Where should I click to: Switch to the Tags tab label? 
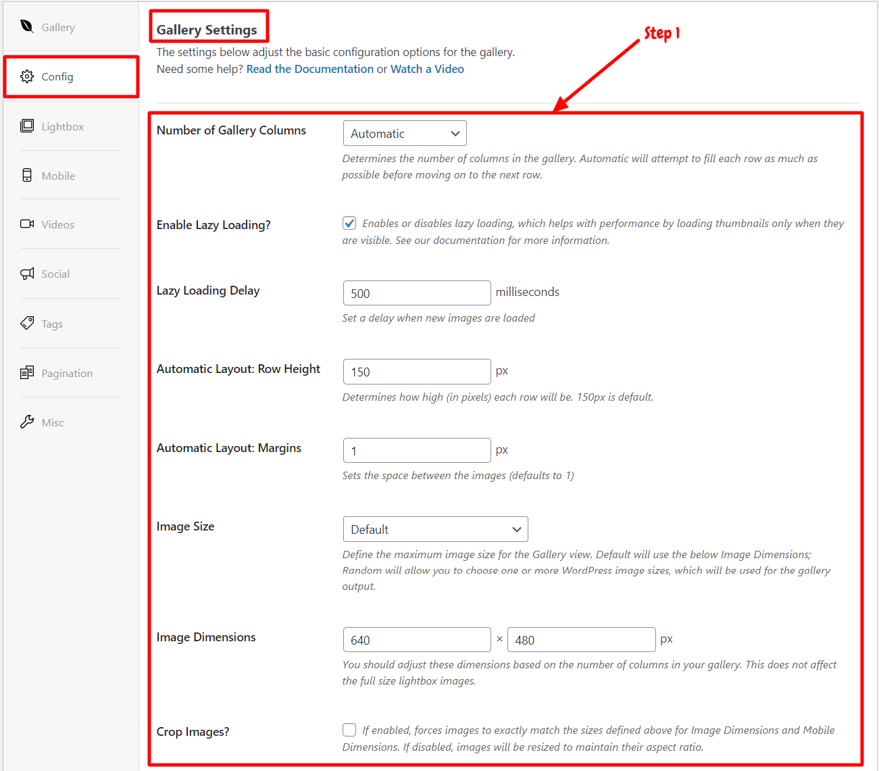[x=52, y=324]
